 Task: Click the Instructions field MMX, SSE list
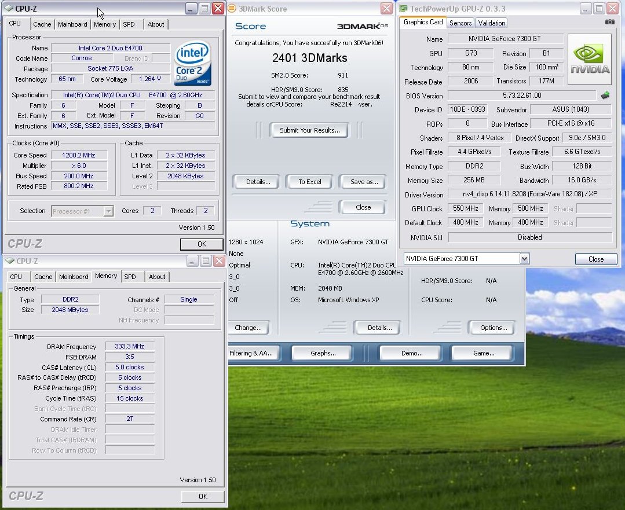[x=133, y=126]
